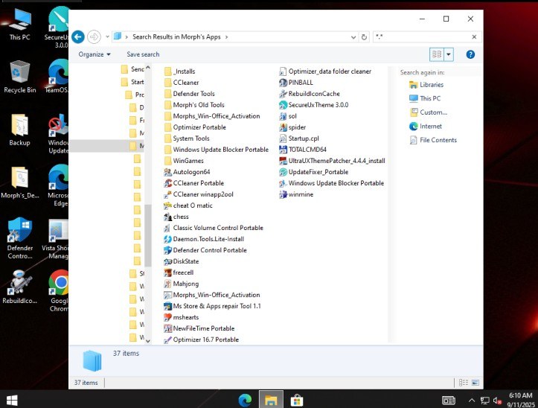The width and height of the screenshot is (538, 408).
Task: Switch to details view in status bar
Action: pyautogui.click(x=463, y=382)
